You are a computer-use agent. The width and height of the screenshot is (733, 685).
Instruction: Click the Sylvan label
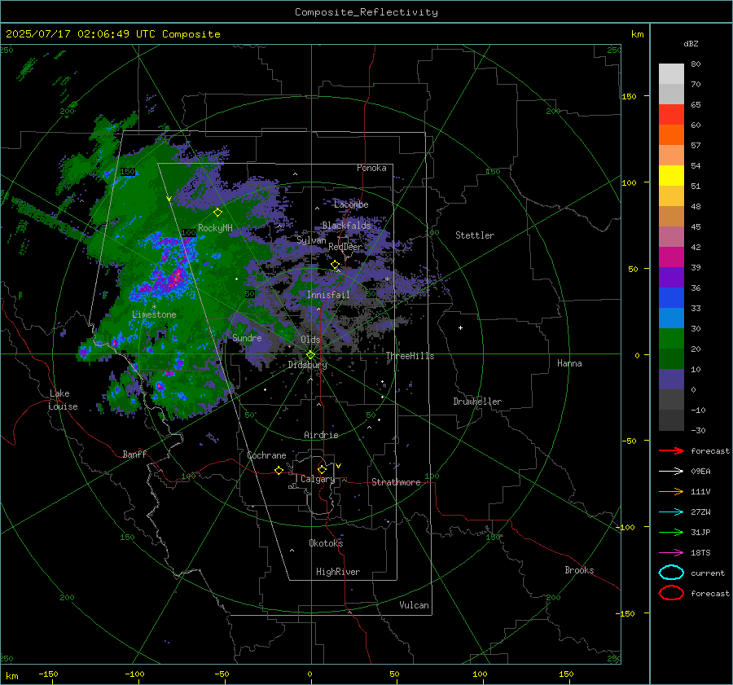point(311,240)
